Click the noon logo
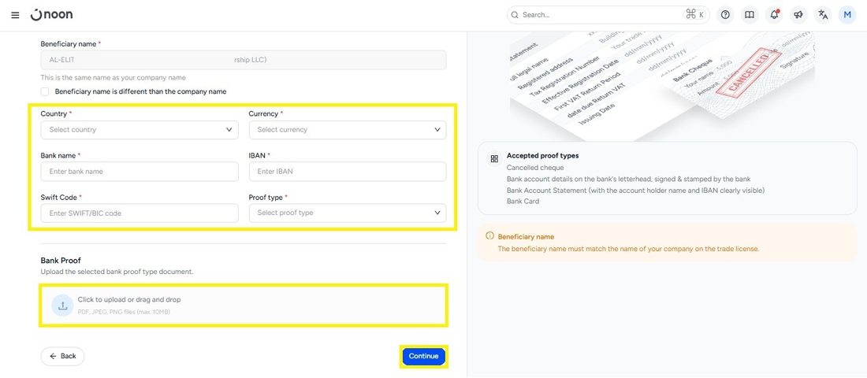This screenshot has height=378, width=867. coord(51,15)
